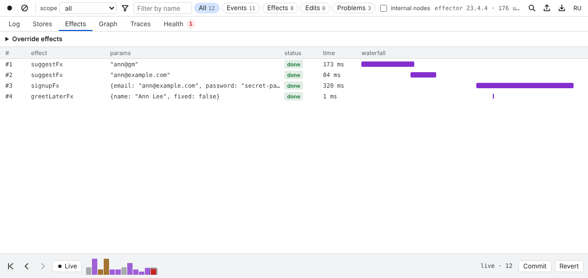The image size is (588, 278).
Task: Select the Events 11 filter chip
Action: pyautogui.click(x=241, y=8)
